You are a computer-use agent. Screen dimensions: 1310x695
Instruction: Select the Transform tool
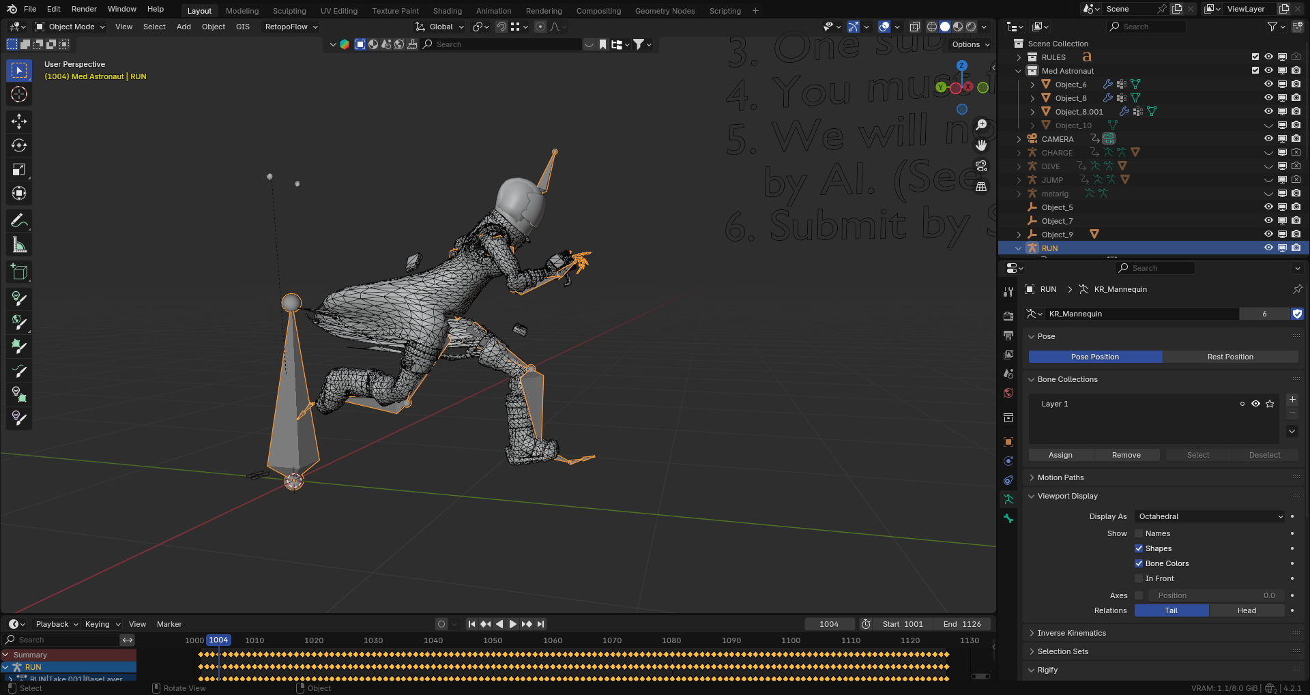(x=19, y=193)
